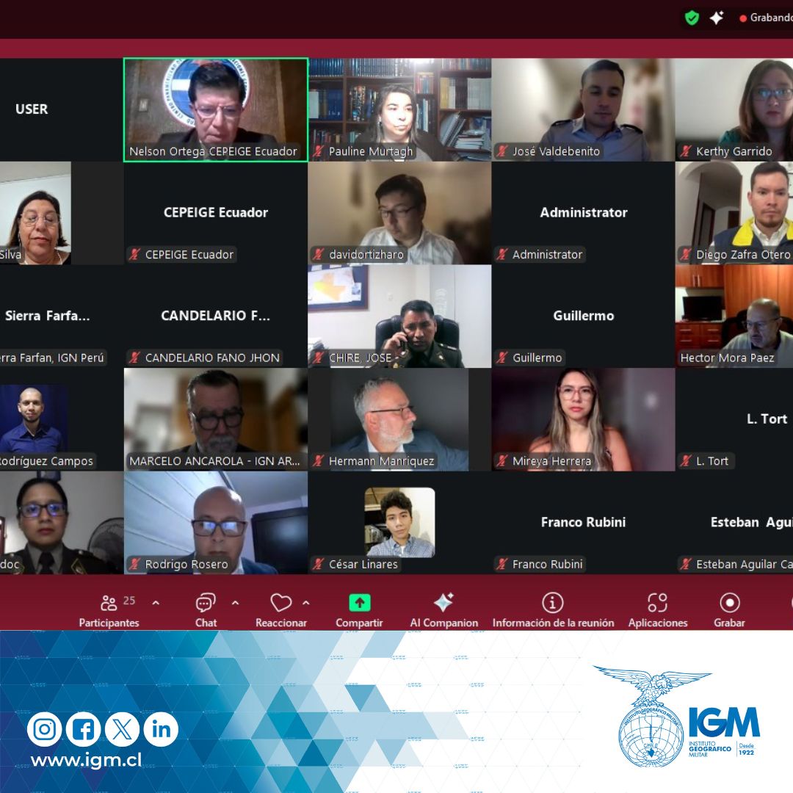Open the www.igm.cl link
793x793 pixels.
click(86, 760)
